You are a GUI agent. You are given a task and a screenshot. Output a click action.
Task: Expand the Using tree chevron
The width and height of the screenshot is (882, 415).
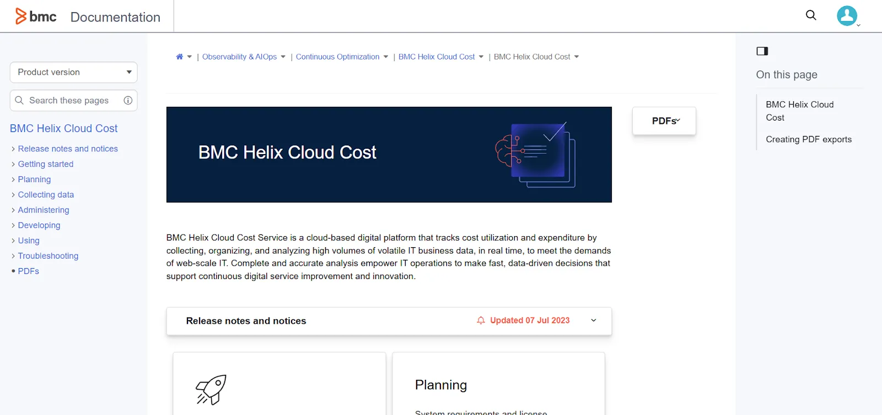[x=13, y=241]
